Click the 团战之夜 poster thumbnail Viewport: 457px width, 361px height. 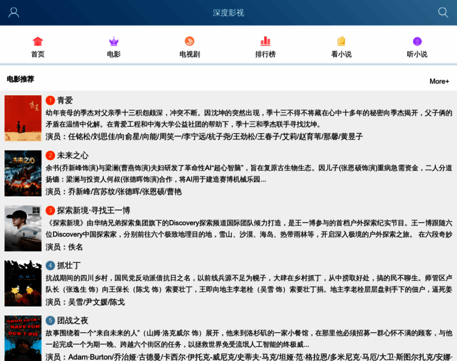[23, 338]
